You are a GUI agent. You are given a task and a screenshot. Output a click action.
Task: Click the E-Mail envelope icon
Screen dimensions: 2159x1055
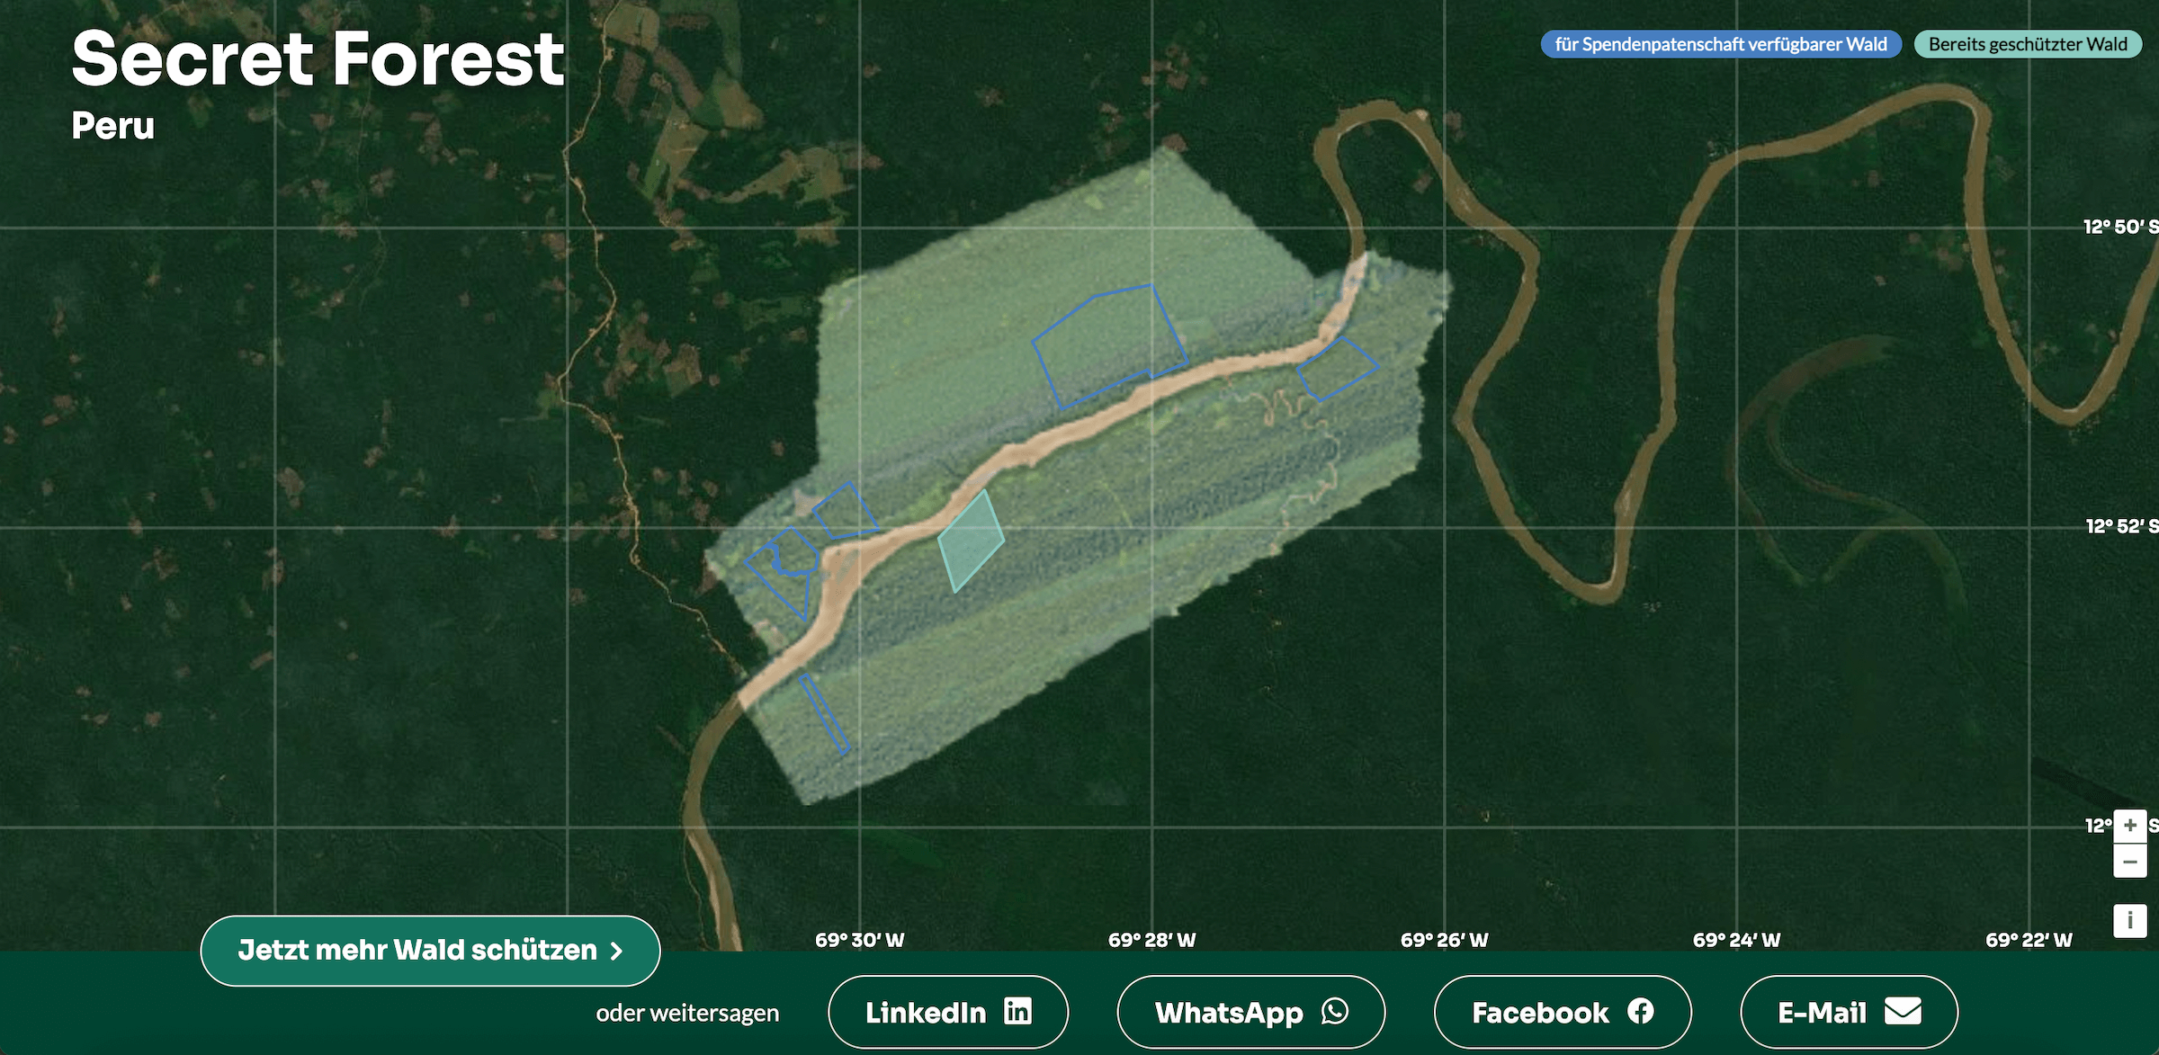tap(1903, 1011)
